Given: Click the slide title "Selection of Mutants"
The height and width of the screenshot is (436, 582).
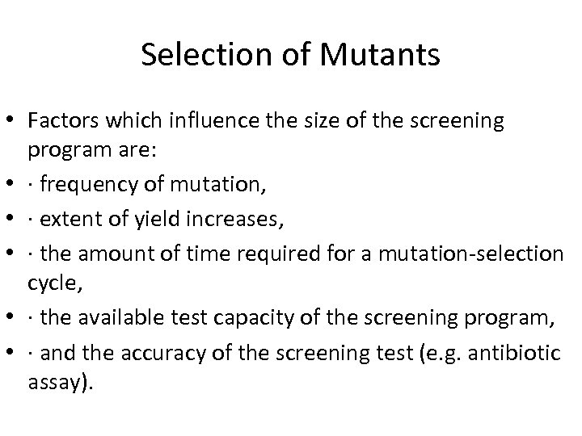Looking at the screenshot, I should (290, 55).
